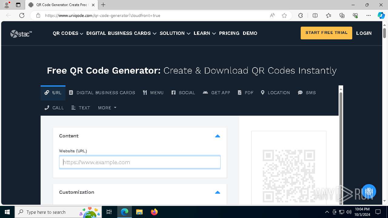Open the Copilot sidebar icon
This screenshot has width=388, height=218.
click(x=381, y=15)
